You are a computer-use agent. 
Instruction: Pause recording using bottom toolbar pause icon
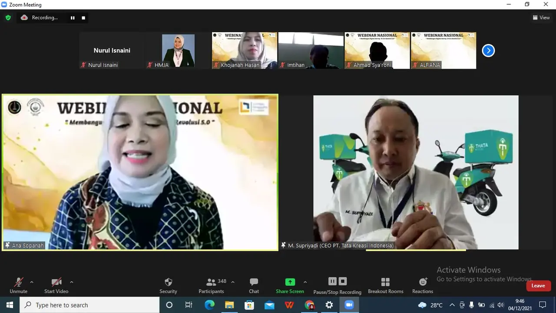pyautogui.click(x=332, y=281)
